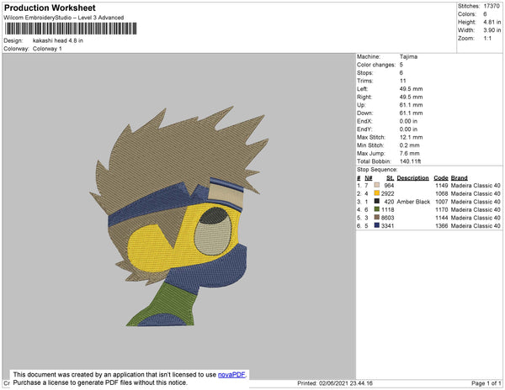Click the 'Stop Sequence:' label

377,170
